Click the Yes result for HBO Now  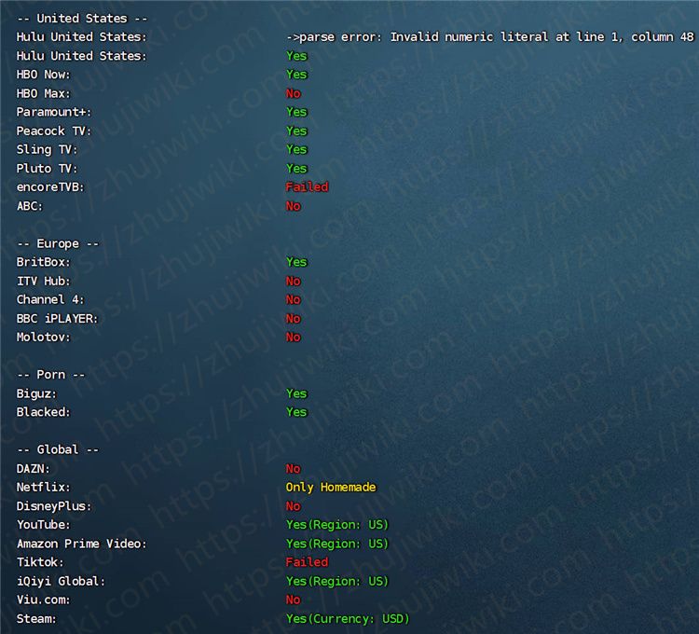click(x=296, y=75)
